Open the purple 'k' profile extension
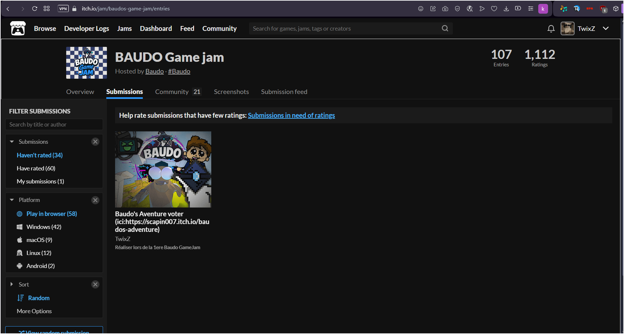The height and width of the screenshot is (334, 624). coord(543,9)
